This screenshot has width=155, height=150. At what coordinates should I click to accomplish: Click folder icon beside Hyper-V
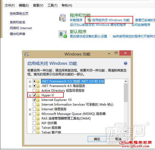pos(38,95)
